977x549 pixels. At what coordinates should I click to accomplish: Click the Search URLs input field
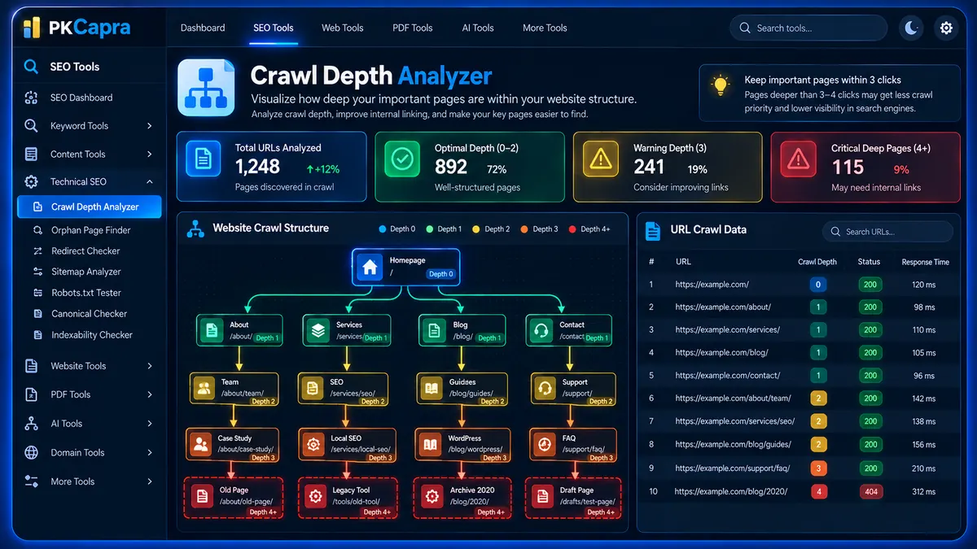tap(887, 232)
